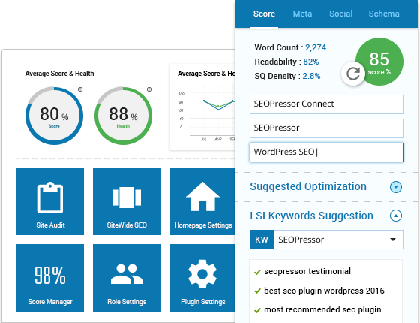Click the help icon beside the 88% Health gauge
Image resolution: width=420 pixels, height=323 pixels.
point(149,89)
